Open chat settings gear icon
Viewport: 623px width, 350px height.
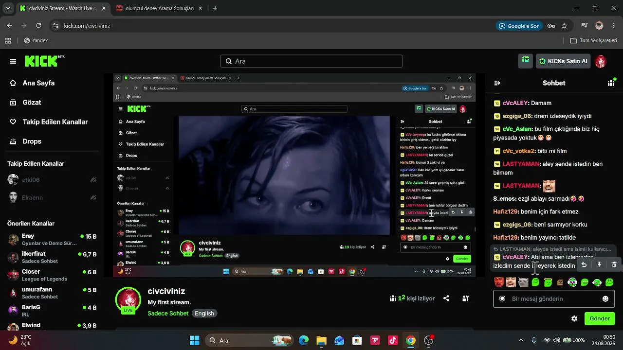574,318
